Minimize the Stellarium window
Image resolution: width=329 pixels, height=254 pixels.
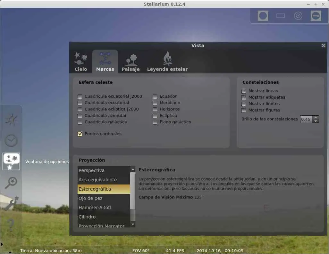coord(308,4)
